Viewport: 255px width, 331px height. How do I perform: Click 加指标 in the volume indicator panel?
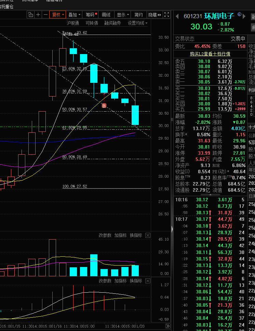click(121, 235)
